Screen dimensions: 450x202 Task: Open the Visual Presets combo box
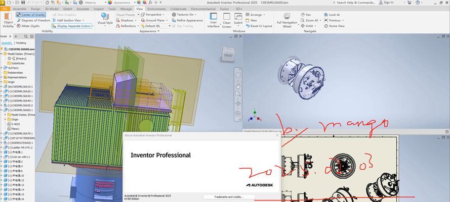pyautogui.click(x=127, y=15)
